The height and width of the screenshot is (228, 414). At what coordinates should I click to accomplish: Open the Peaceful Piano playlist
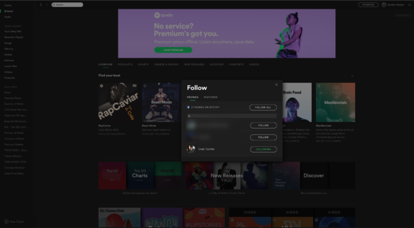coord(12,98)
